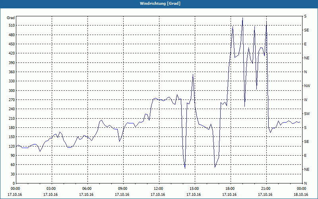The image size is (318, 199).
Task: Click the NW compass direction label
Action: [307, 86]
